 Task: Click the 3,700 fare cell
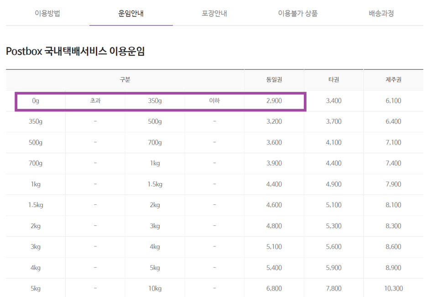[333, 121]
